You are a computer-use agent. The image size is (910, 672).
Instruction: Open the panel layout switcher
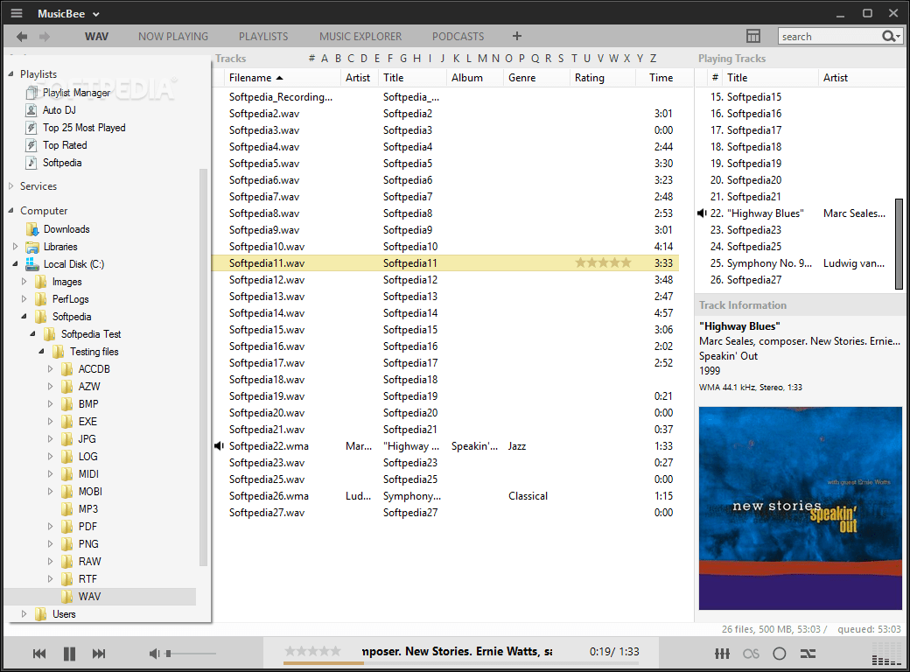click(753, 36)
